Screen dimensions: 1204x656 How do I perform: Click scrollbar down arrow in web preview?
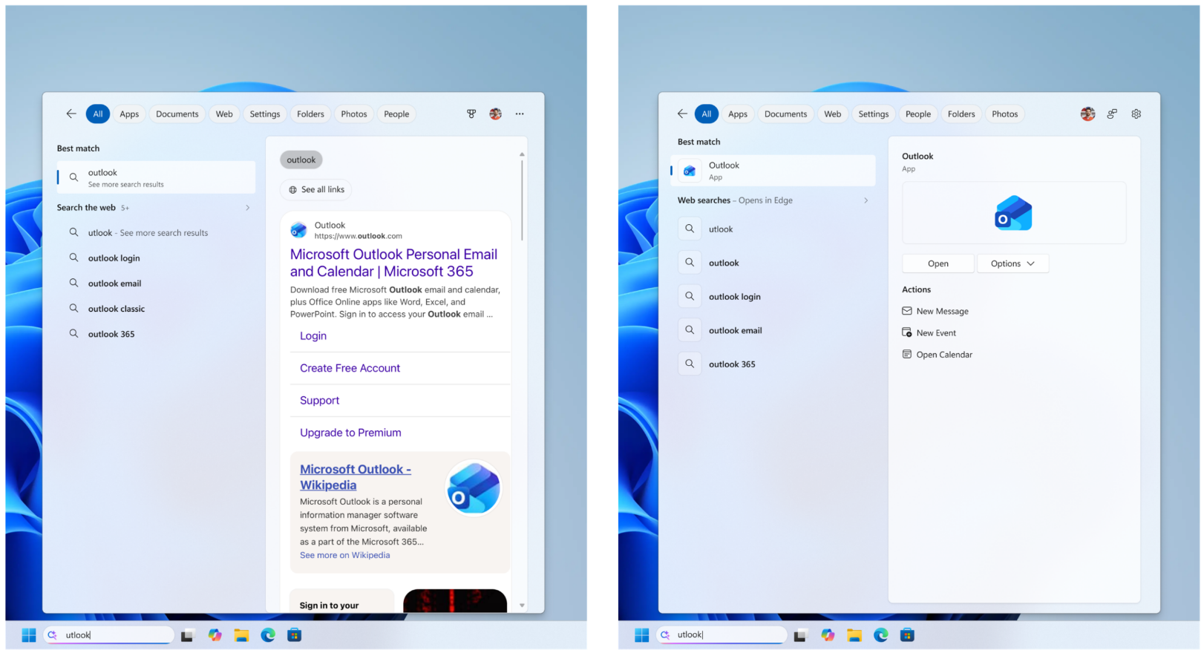tap(522, 606)
